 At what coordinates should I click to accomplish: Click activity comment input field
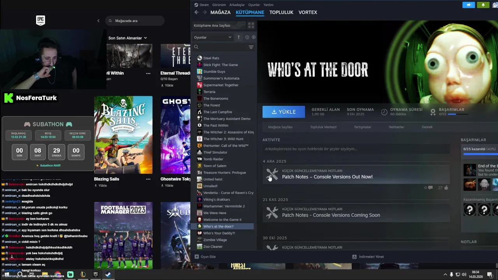(356, 149)
